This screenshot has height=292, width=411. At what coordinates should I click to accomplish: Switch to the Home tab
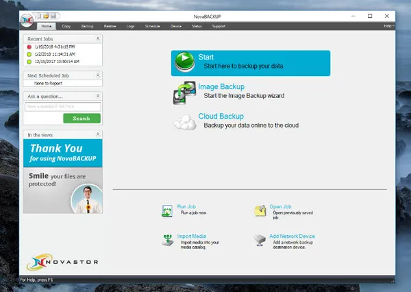point(47,26)
